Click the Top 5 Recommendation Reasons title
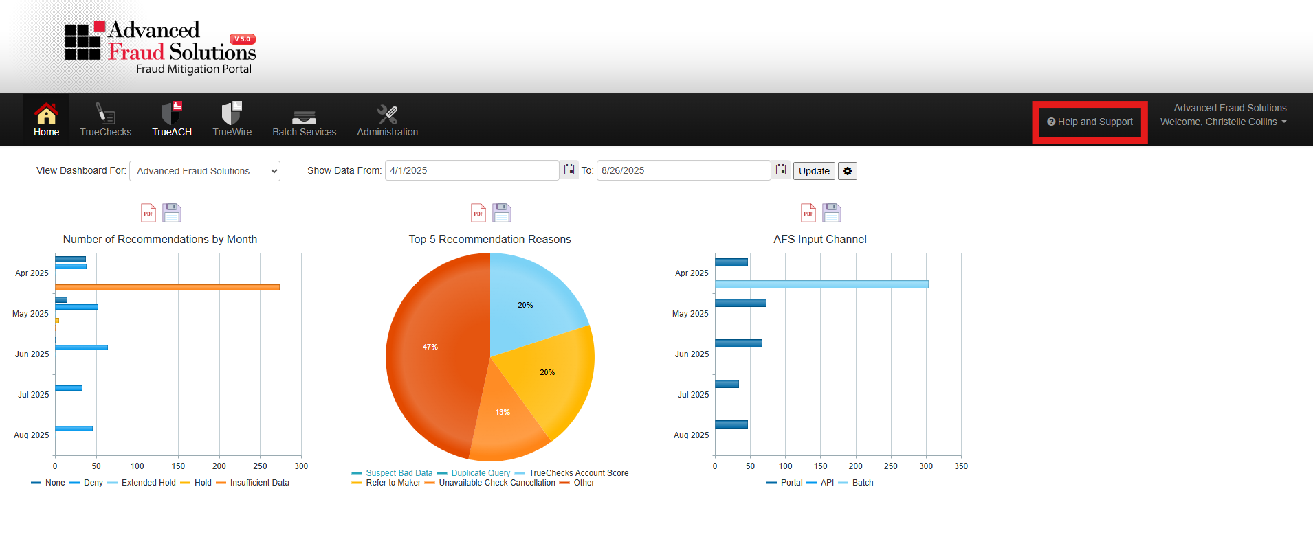1313x548 pixels. [490, 239]
